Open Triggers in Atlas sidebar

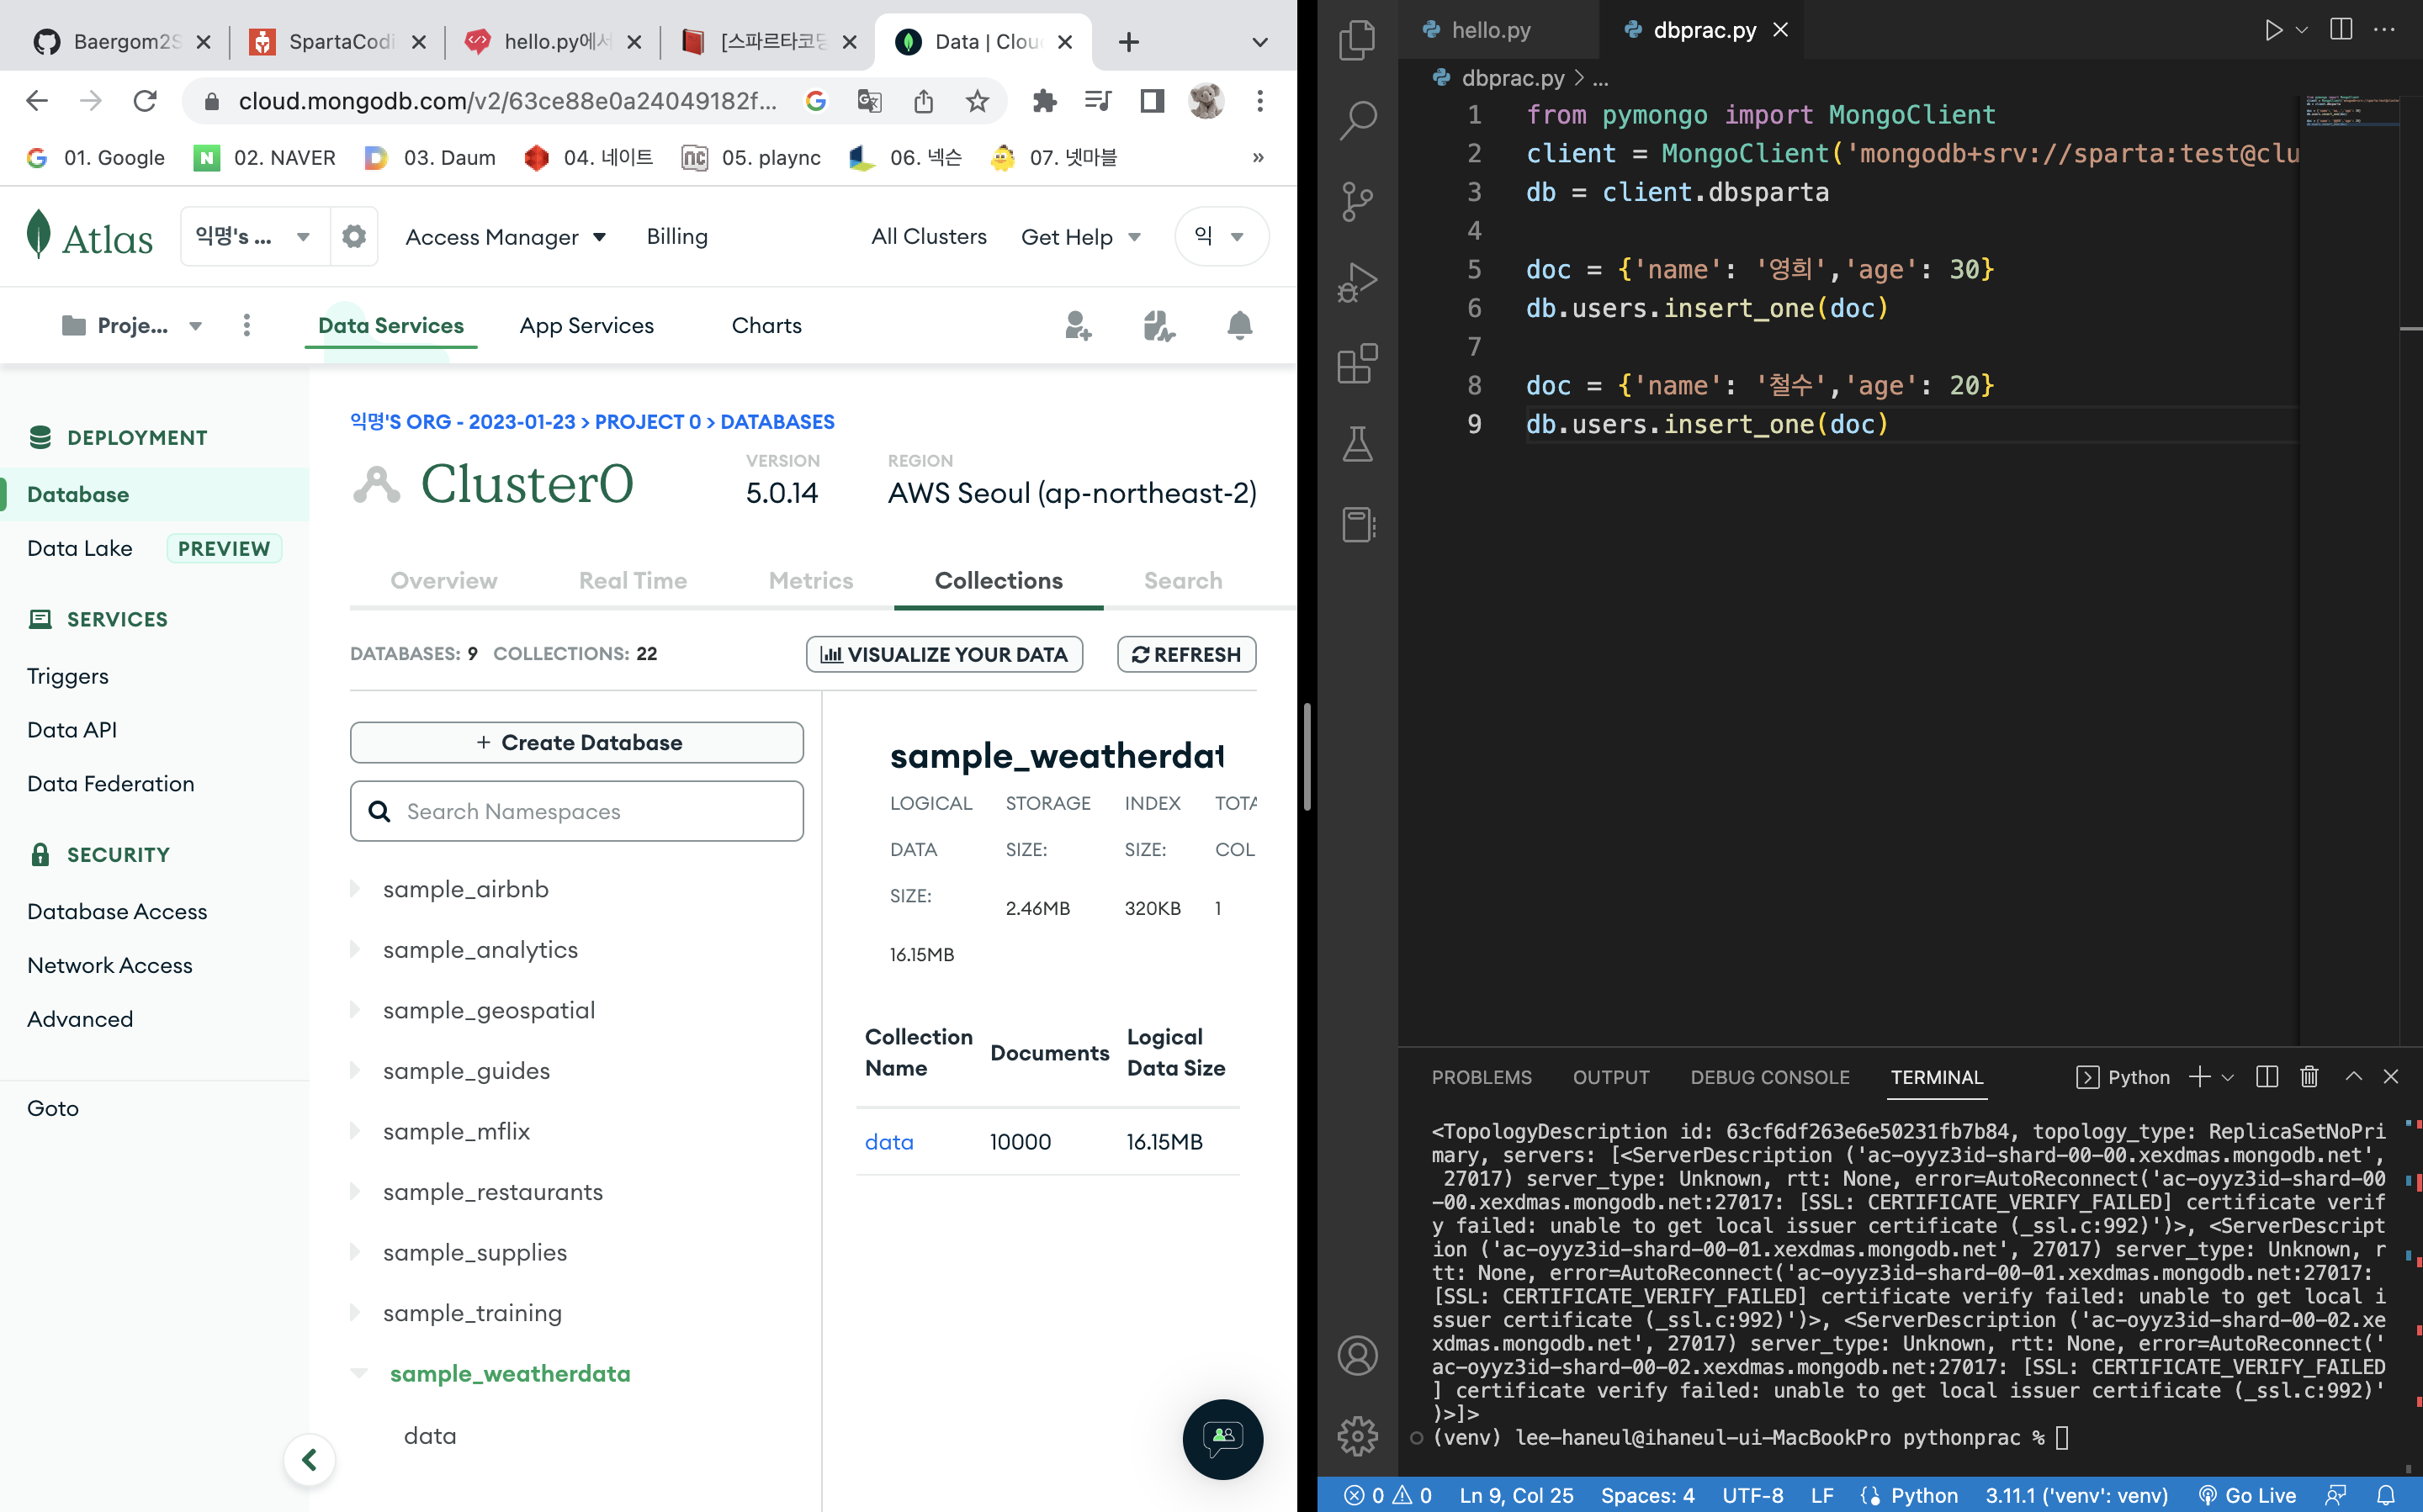coord(68,676)
